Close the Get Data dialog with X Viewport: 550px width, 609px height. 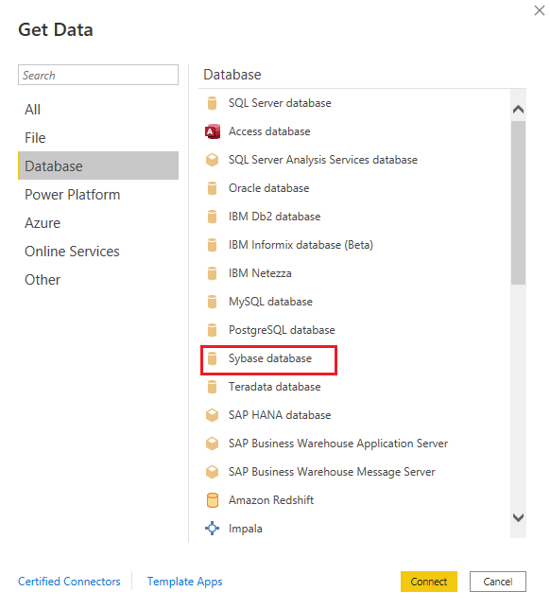[540, 10]
